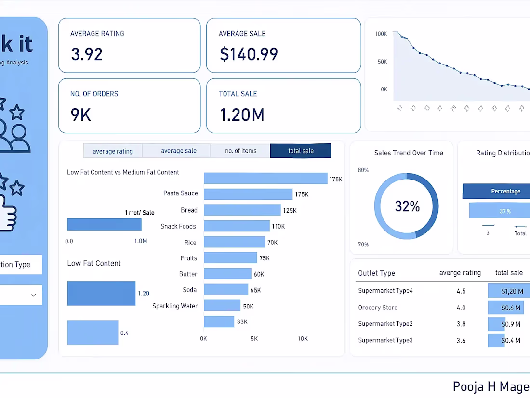Viewport: 530px width, 398px height.
Task: Click the Average Sale $140.99 card
Action: click(x=284, y=46)
